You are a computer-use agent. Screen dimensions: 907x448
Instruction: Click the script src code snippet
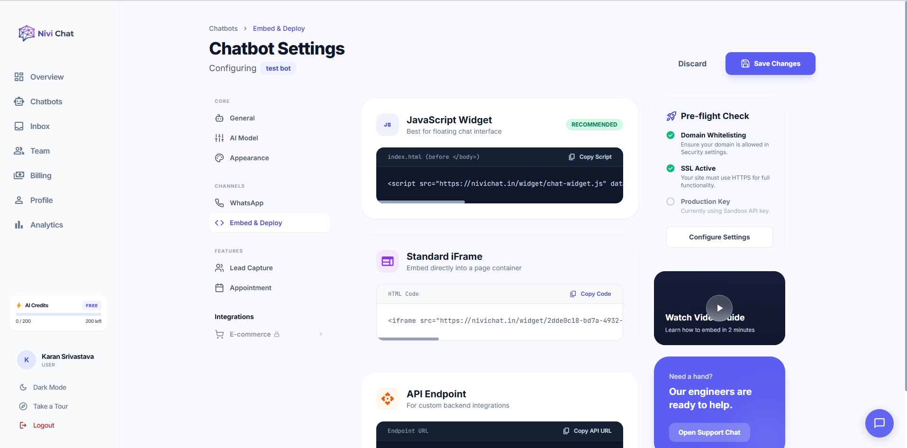tap(505, 183)
